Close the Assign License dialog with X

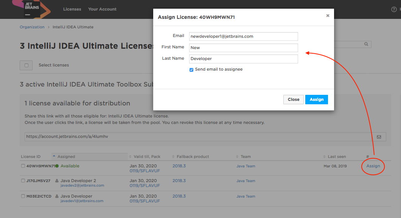328,16
